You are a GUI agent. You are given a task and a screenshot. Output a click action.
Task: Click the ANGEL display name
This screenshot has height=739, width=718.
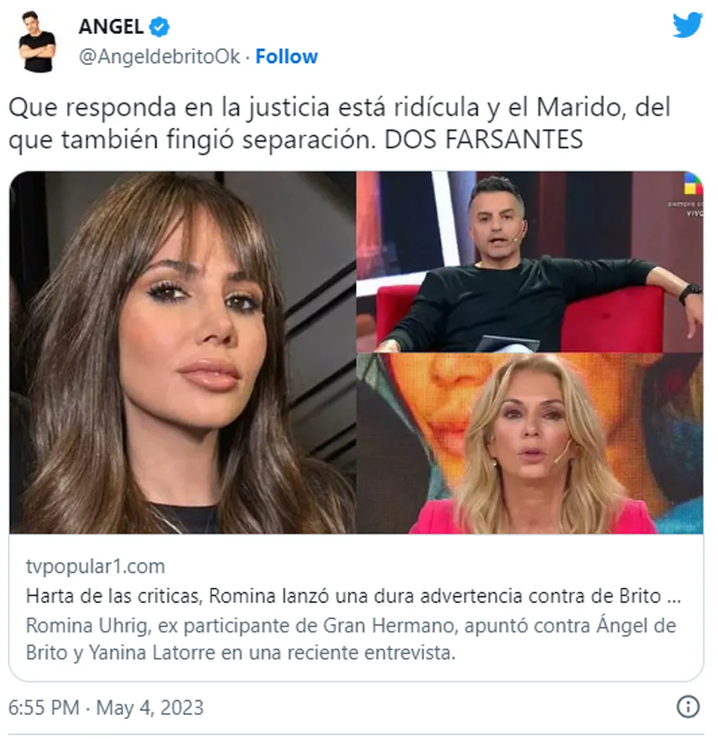[x=111, y=26]
